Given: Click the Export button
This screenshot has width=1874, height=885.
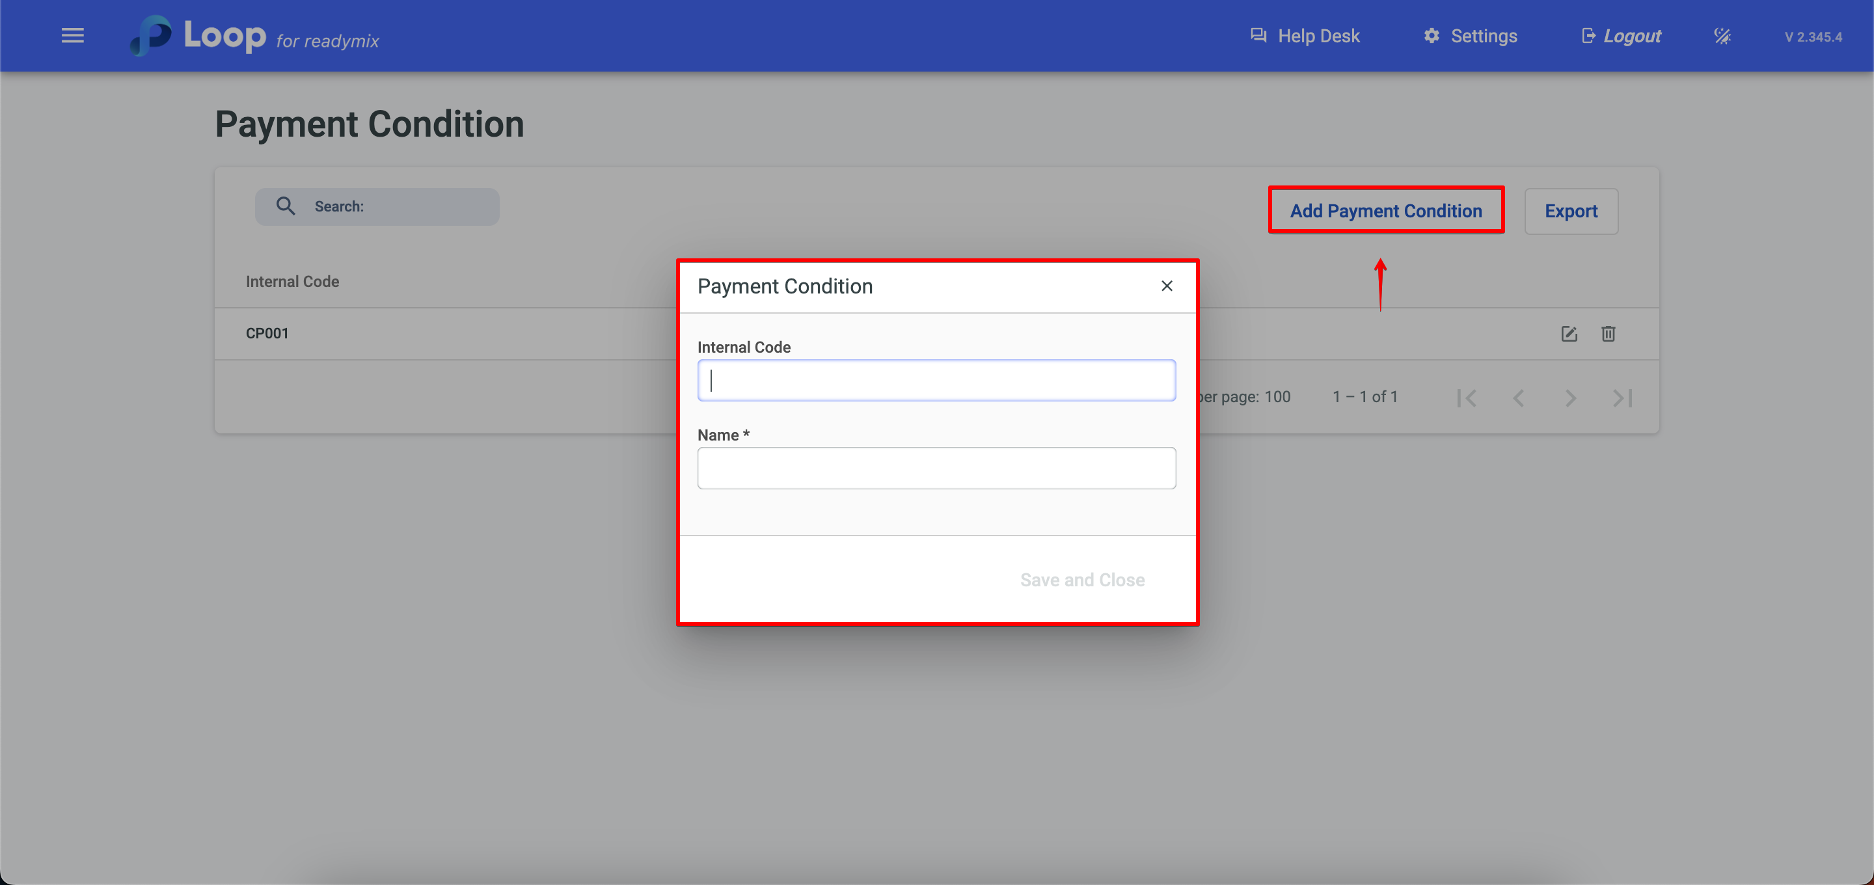Looking at the screenshot, I should 1571,211.
